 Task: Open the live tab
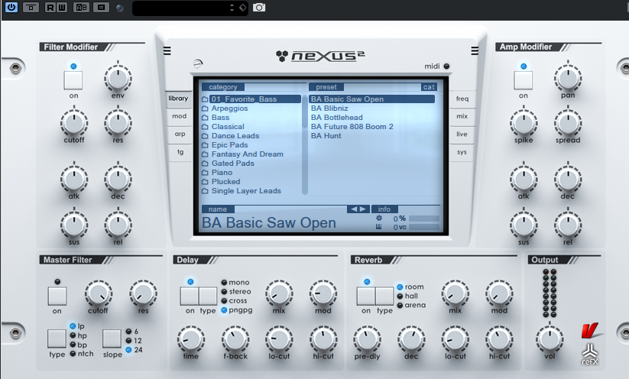click(x=462, y=134)
